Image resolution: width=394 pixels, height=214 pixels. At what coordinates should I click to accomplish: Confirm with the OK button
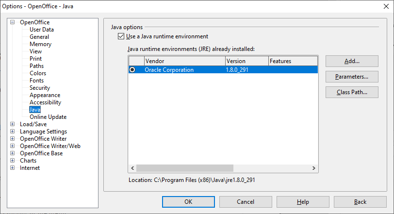188,202
